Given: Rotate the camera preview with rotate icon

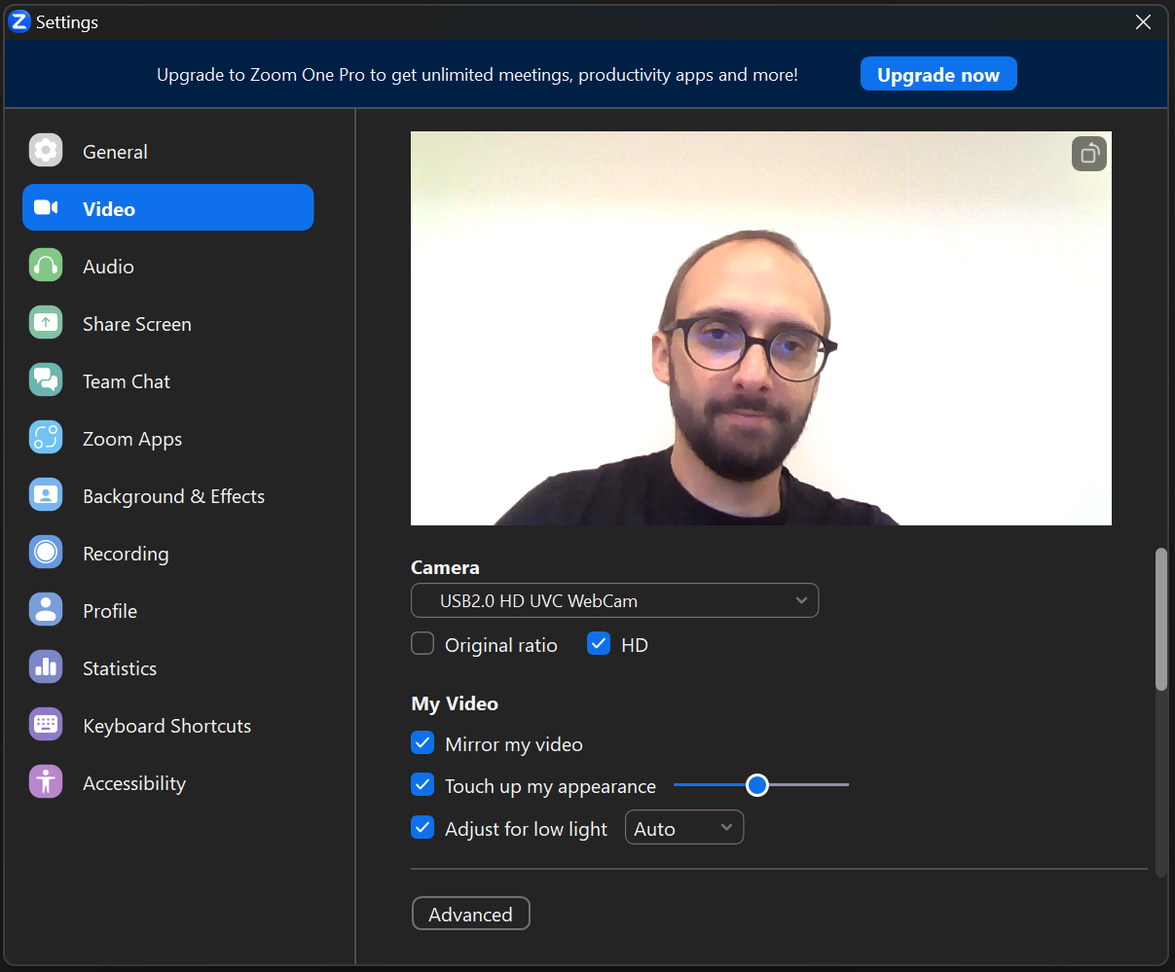Looking at the screenshot, I should 1089,154.
